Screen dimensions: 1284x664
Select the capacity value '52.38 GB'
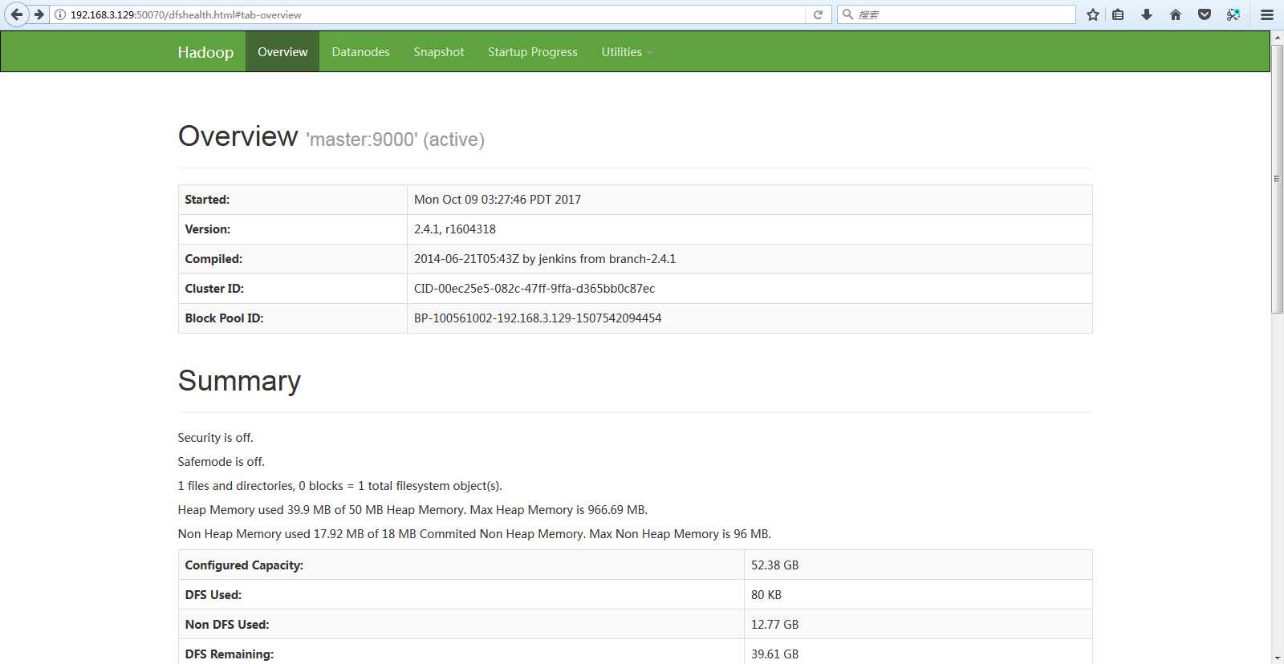pos(774,565)
